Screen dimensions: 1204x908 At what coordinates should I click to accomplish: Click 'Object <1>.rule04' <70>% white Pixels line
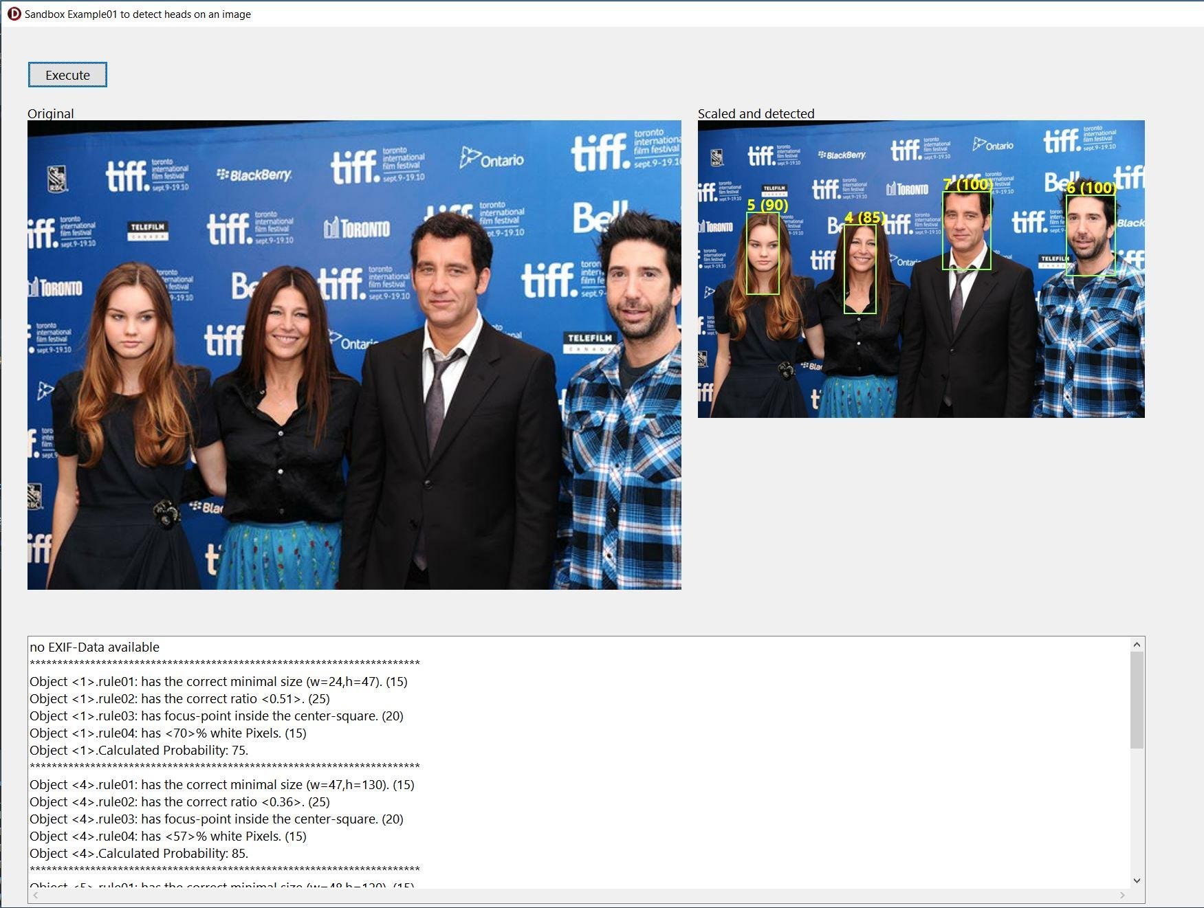[x=168, y=733]
